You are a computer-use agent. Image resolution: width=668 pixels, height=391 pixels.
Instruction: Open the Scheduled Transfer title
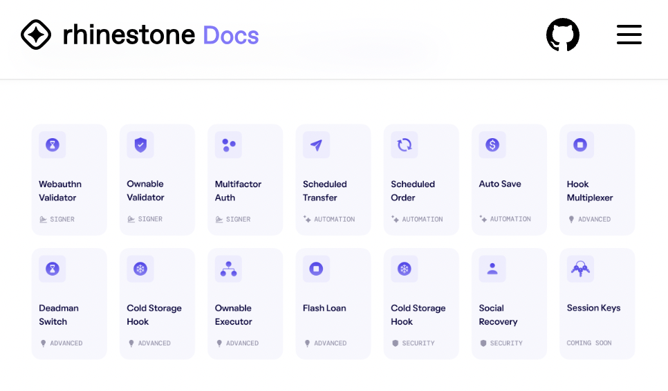tap(324, 191)
